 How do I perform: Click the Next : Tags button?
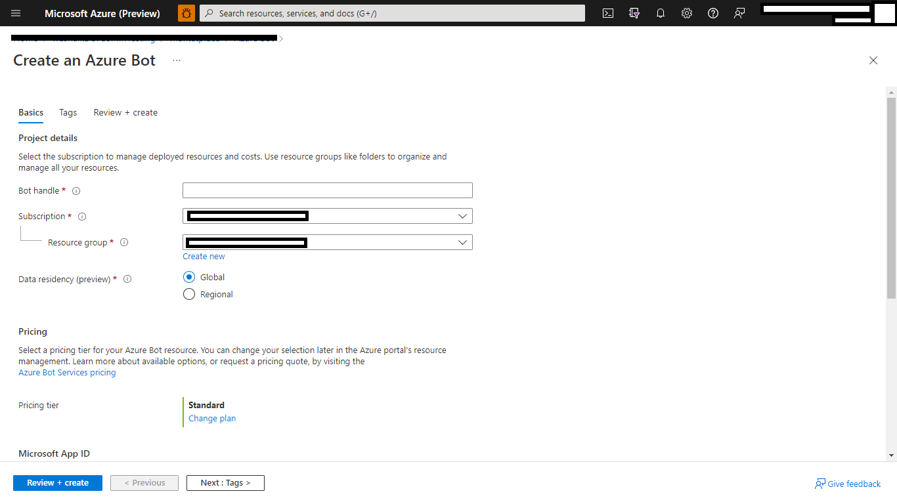tap(225, 483)
